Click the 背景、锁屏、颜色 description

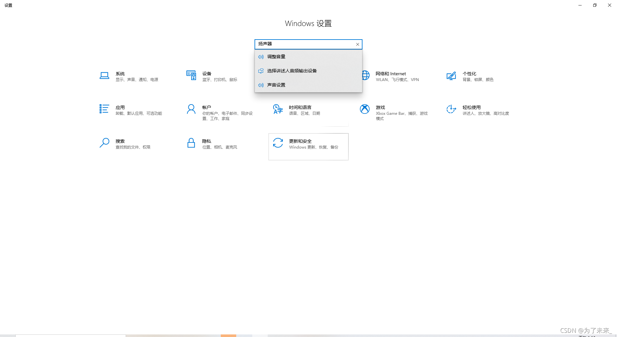tap(478, 80)
